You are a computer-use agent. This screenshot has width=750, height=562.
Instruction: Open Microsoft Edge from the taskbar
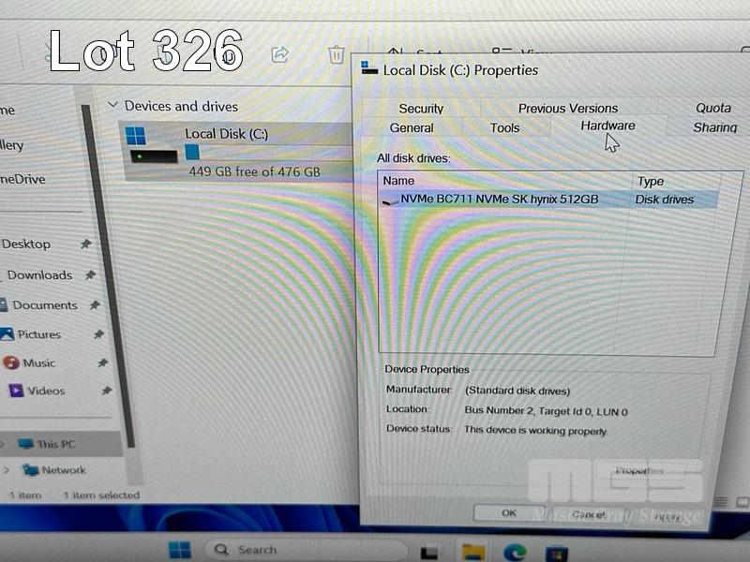tap(515, 552)
